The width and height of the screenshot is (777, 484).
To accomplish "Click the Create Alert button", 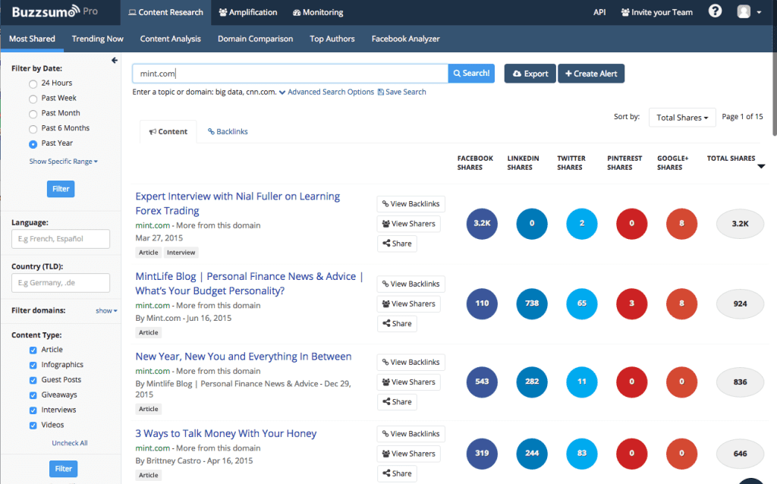I will point(591,74).
